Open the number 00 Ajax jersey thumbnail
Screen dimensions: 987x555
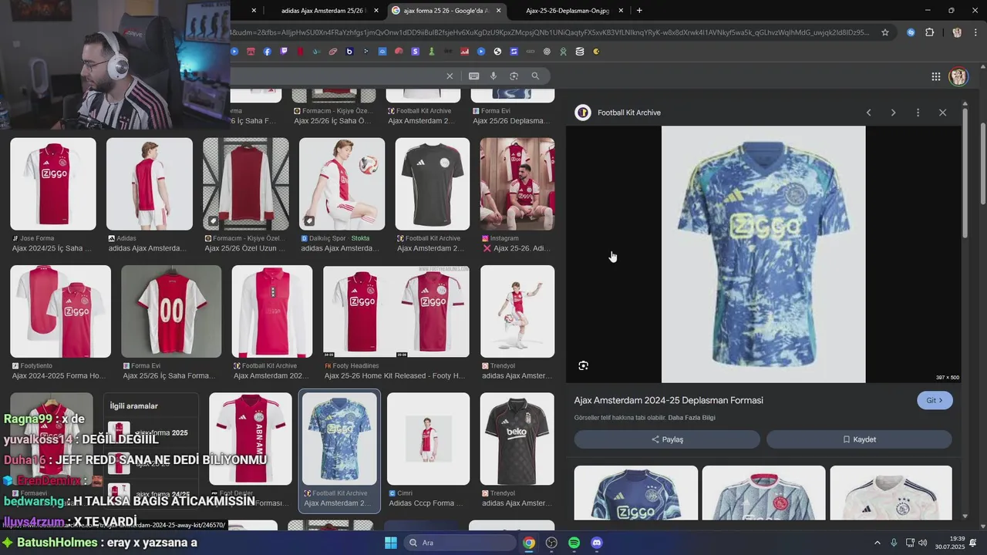[x=171, y=311]
